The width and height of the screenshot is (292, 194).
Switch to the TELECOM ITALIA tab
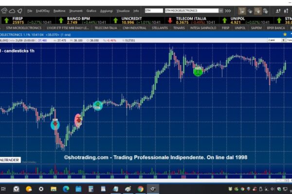click(106, 28)
